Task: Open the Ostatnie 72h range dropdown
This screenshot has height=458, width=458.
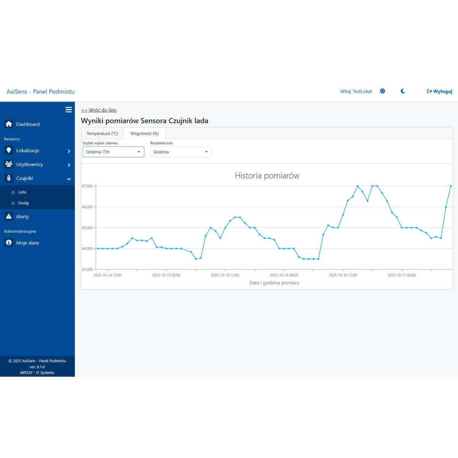Action: tap(113, 152)
